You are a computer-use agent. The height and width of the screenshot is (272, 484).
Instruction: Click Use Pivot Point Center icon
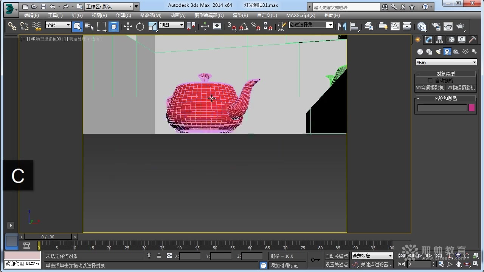coord(191,26)
